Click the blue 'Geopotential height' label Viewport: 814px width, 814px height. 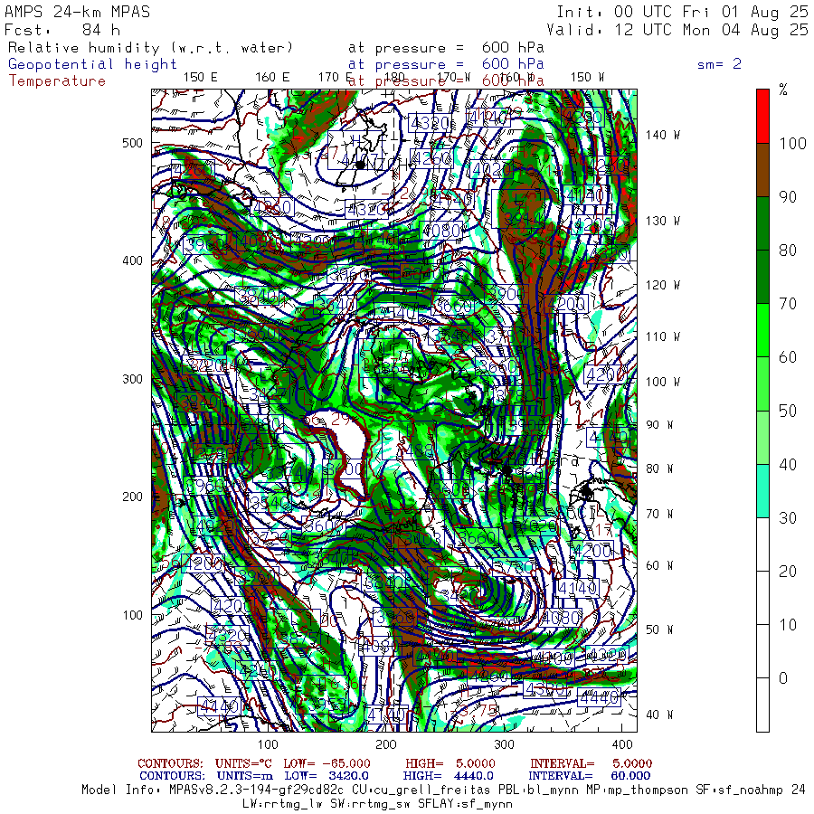pyautogui.click(x=92, y=64)
